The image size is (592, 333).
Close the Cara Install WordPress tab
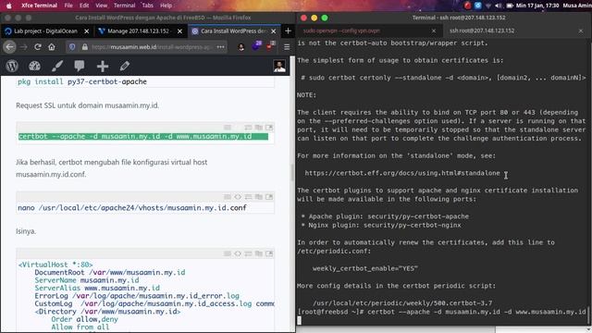tap(274, 31)
